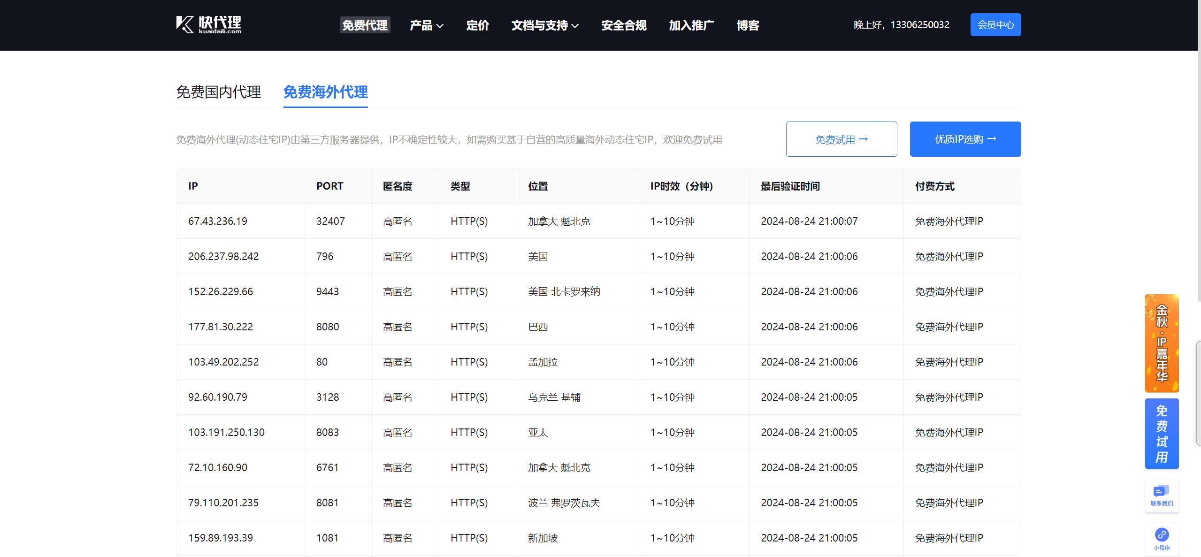Screen dimensions: 1201x557
Task: Expand the 文档与支持 dropdown menu
Action: pos(544,25)
